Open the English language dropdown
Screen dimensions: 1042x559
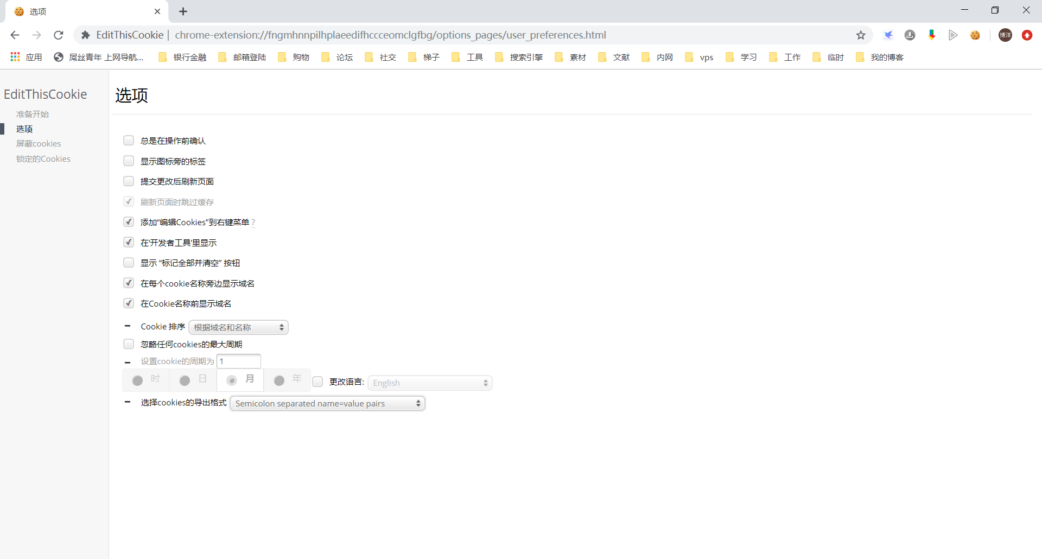click(x=430, y=383)
